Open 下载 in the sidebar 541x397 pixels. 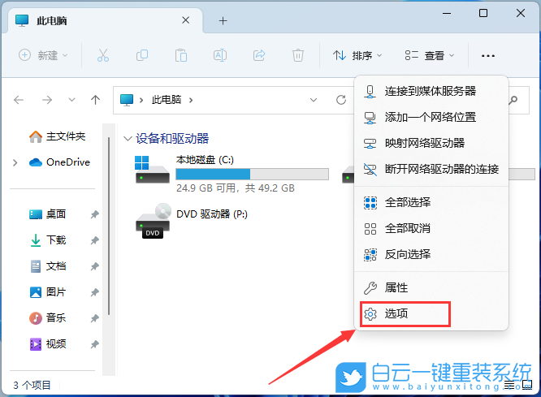pos(47,240)
